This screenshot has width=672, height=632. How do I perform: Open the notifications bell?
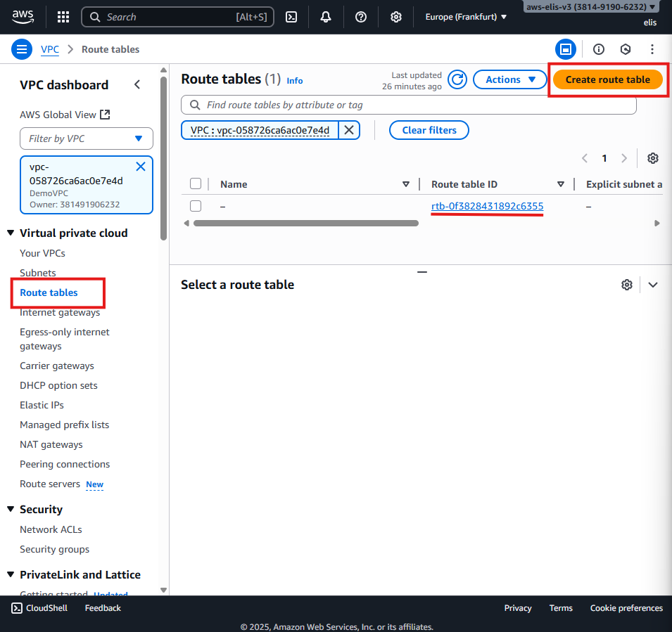coord(326,17)
